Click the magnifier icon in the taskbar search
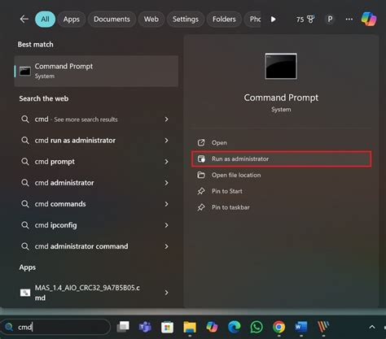Screen dimensions: 386x339 (9, 327)
